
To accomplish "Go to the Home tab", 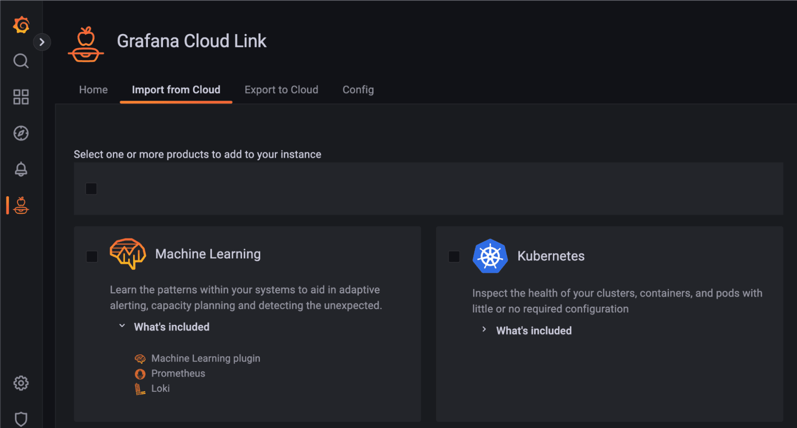I will coord(93,90).
